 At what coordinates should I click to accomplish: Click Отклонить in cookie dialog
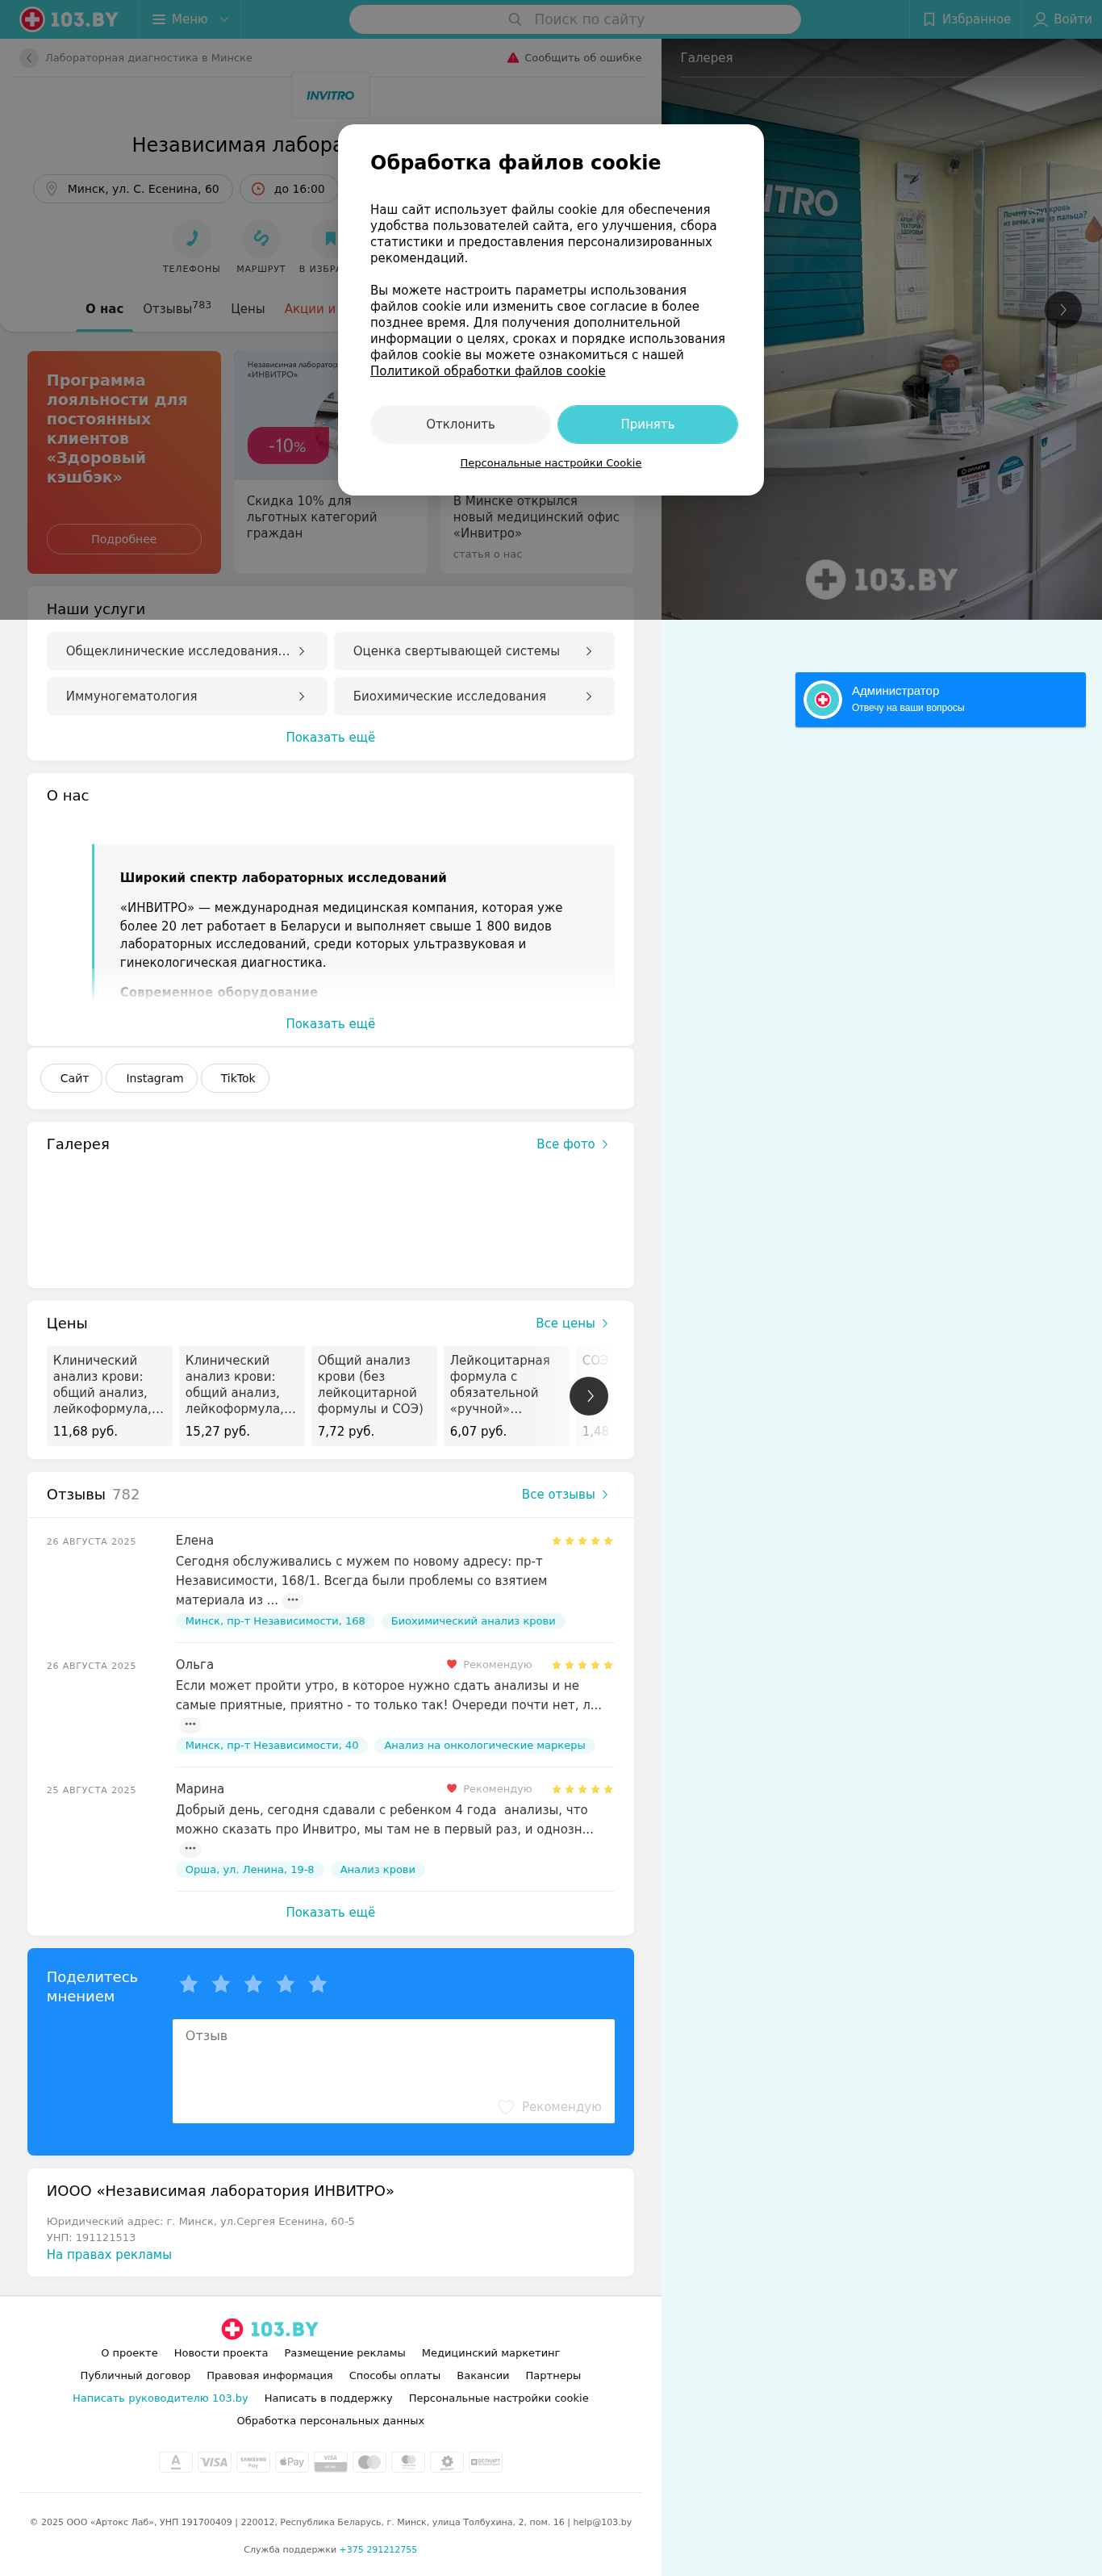pyautogui.click(x=460, y=424)
